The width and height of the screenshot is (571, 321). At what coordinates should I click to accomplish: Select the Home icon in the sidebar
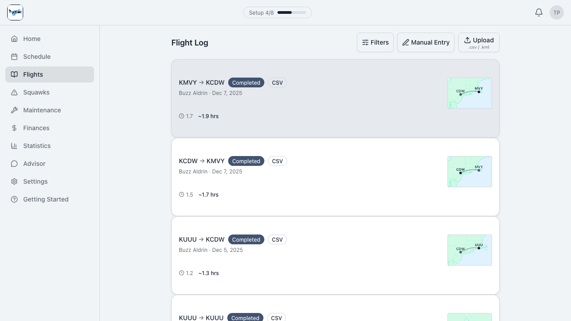tap(14, 39)
